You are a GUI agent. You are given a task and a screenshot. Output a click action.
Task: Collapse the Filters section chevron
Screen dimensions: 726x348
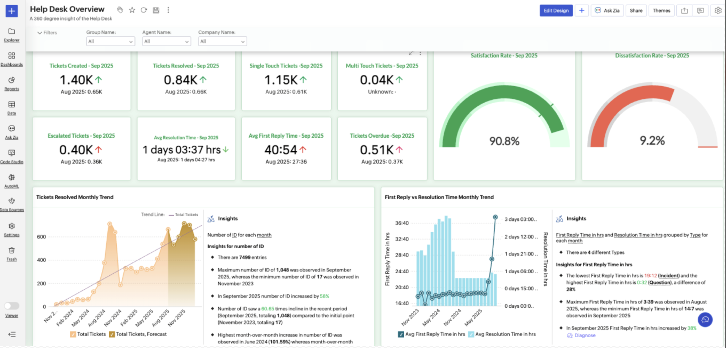tap(40, 33)
